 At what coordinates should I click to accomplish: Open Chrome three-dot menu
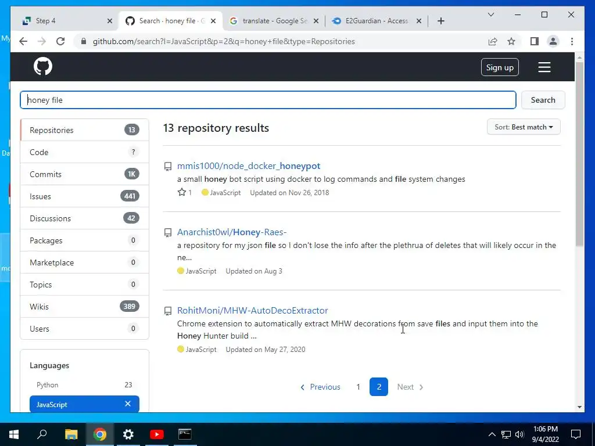tap(572, 41)
